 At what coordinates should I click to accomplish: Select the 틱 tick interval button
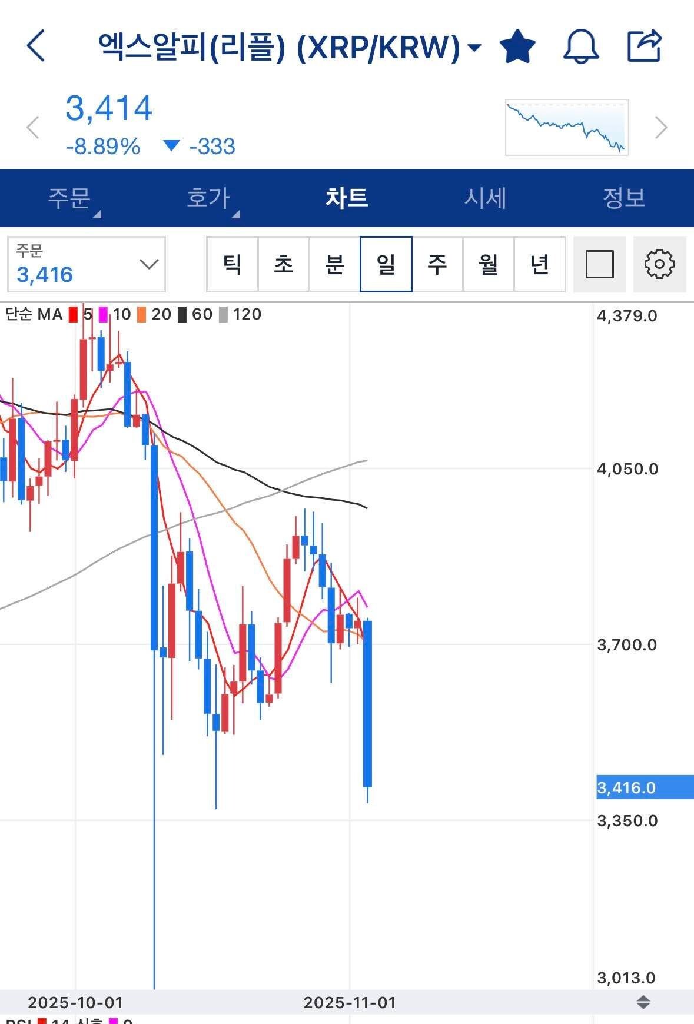[x=232, y=264]
